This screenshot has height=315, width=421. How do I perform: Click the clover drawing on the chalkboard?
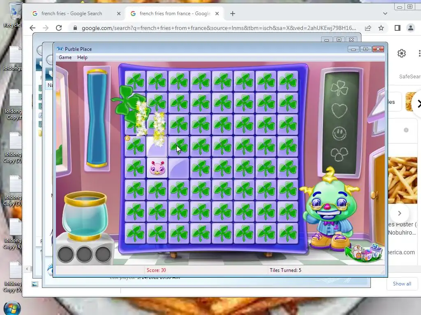[x=339, y=88]
